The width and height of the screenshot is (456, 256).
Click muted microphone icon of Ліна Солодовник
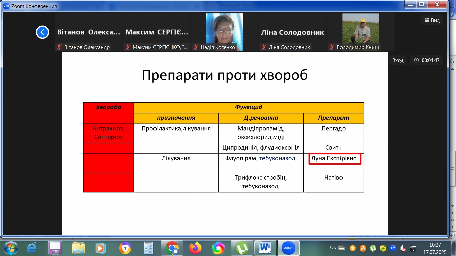point(264,47)
